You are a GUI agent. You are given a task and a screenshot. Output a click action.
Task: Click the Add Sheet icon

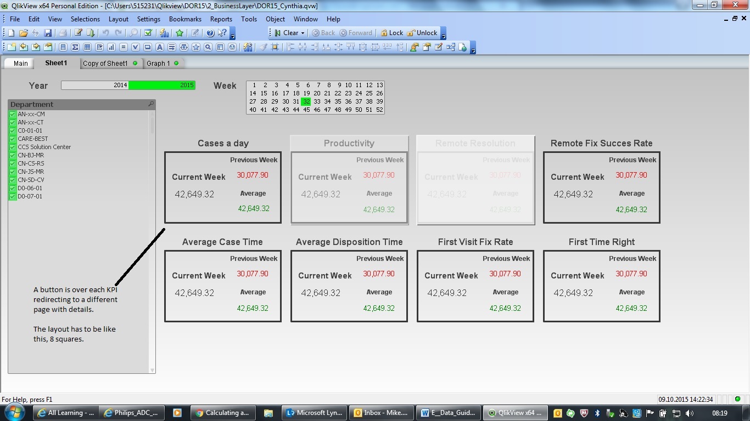tap(11, 47)
